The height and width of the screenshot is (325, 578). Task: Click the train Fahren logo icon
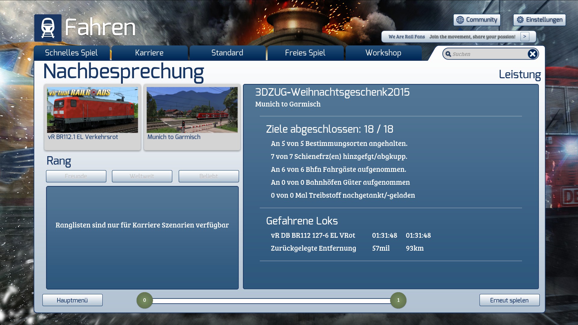tap(48, 28)
